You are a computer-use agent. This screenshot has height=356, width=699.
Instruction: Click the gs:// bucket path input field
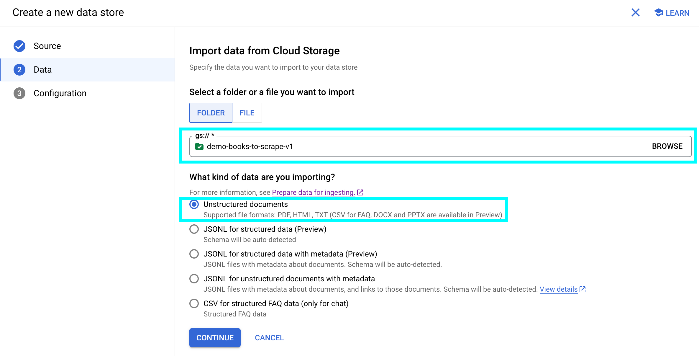(x=413, y=146)
